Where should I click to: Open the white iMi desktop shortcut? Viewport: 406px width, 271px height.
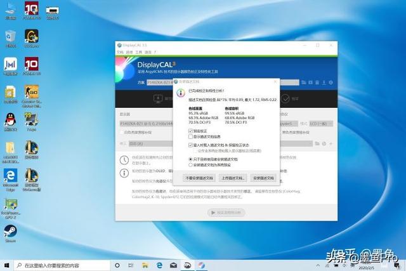tap(11, 66)
